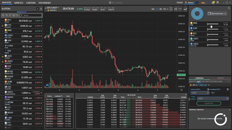Toggle favorite star for AVAX row
The height and width of the screenshot is (130, 232).
[x=2, y=62]
